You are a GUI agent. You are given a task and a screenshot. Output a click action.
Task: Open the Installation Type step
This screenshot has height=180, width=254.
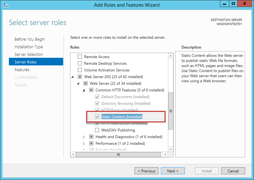point(29,47)
